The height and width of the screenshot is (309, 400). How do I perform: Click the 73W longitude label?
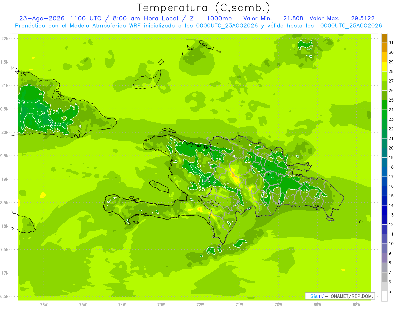[161, 305]
